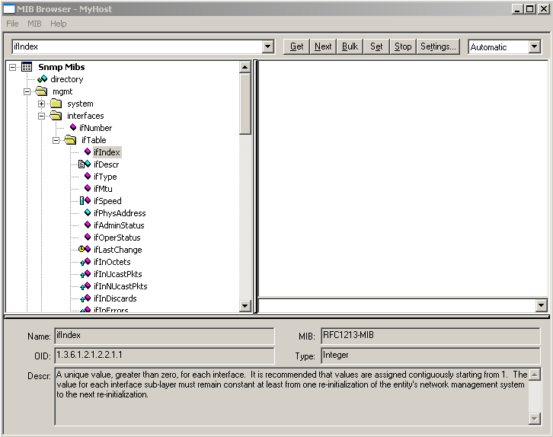The image size is (553, 437).
Task: Select the ifNumber tree label
Action: 95,128
